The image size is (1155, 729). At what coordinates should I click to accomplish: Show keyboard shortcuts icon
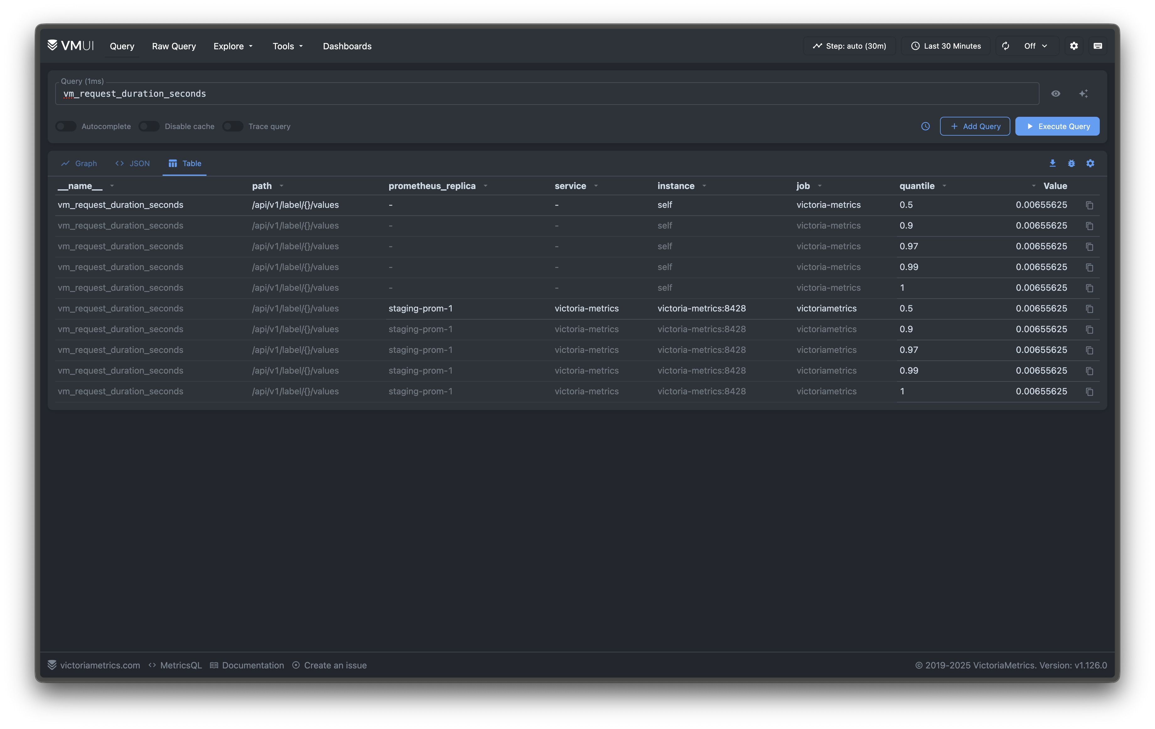(x=1098, y=46)
